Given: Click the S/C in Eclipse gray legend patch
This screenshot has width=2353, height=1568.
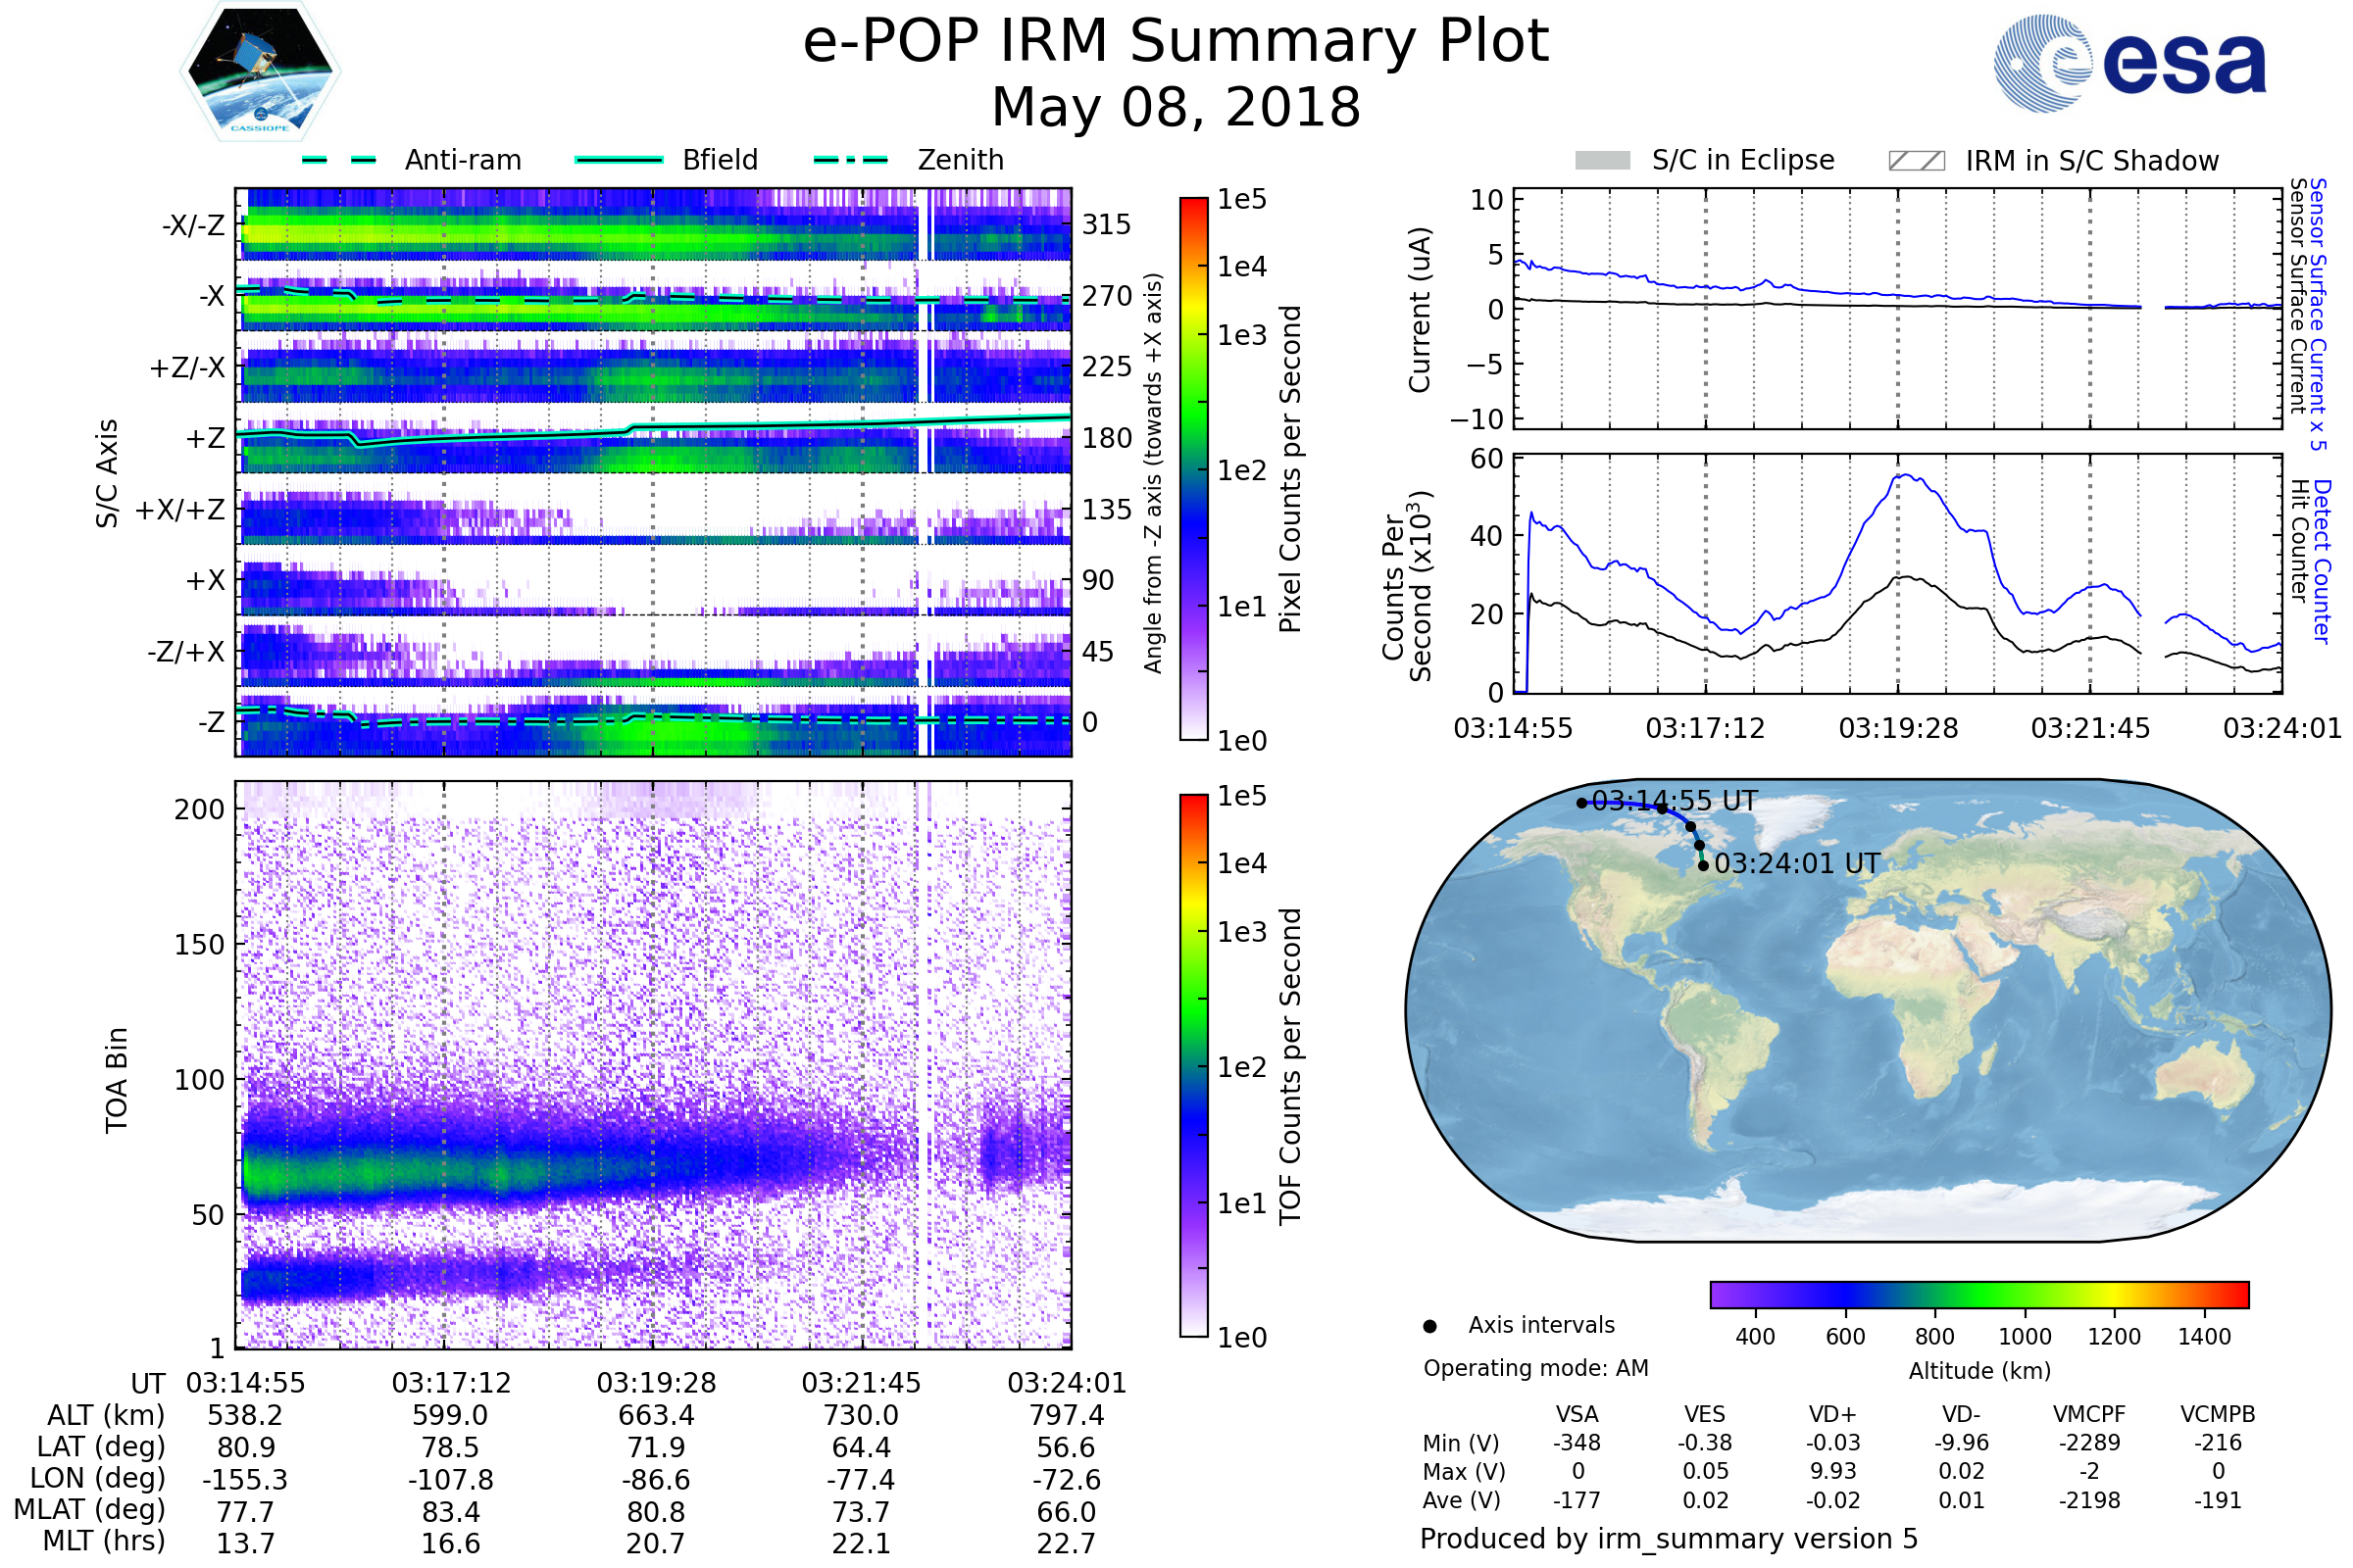Looking at the screenshot, I should coord(1602,161).
